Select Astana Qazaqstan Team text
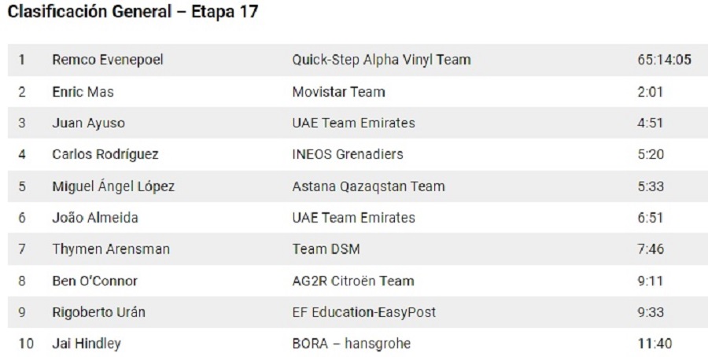708x357 pixels. 368,186
